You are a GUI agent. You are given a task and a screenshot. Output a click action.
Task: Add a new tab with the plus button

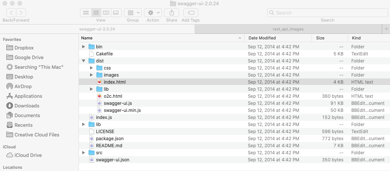point(386,29)
